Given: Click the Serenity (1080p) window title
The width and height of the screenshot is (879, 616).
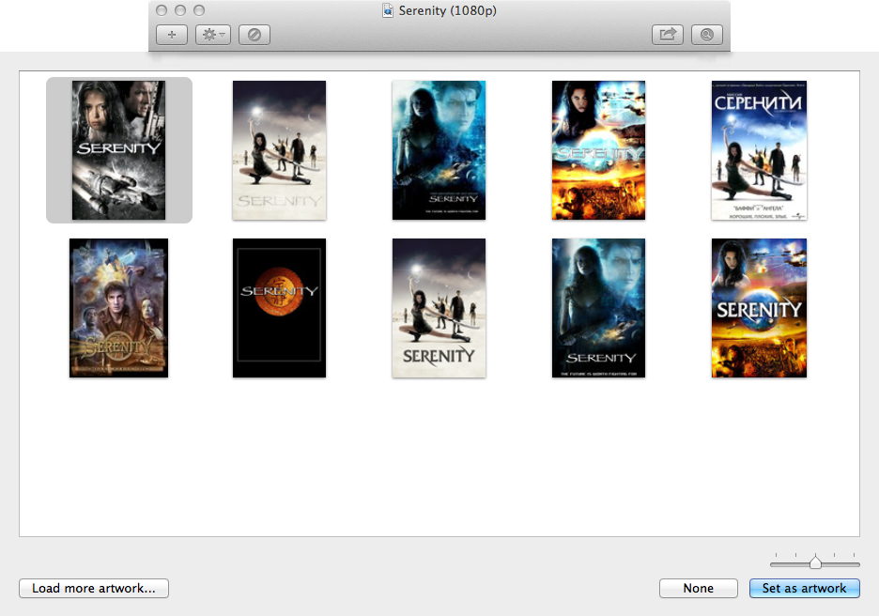Looking at the screenshot, I should pyautogui.click(x=447, y=10).
